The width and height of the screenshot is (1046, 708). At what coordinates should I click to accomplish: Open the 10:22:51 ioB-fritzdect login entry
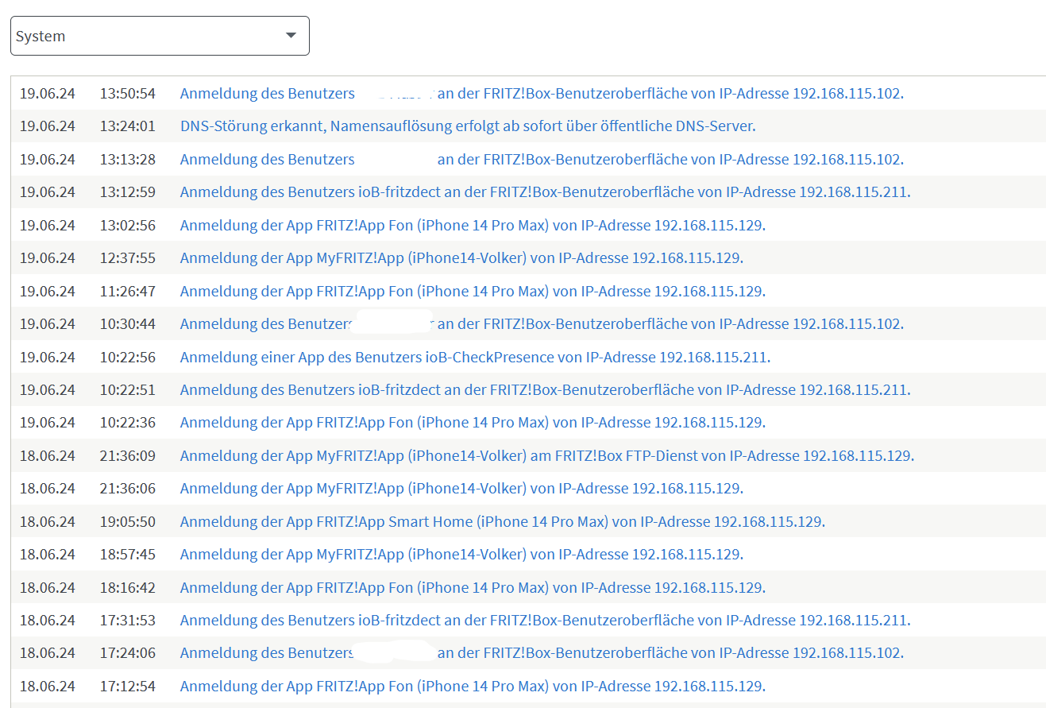coord(545,390)
